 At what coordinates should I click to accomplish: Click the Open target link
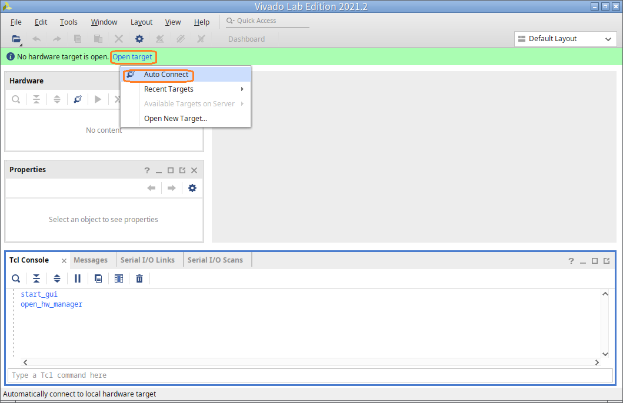132,57
